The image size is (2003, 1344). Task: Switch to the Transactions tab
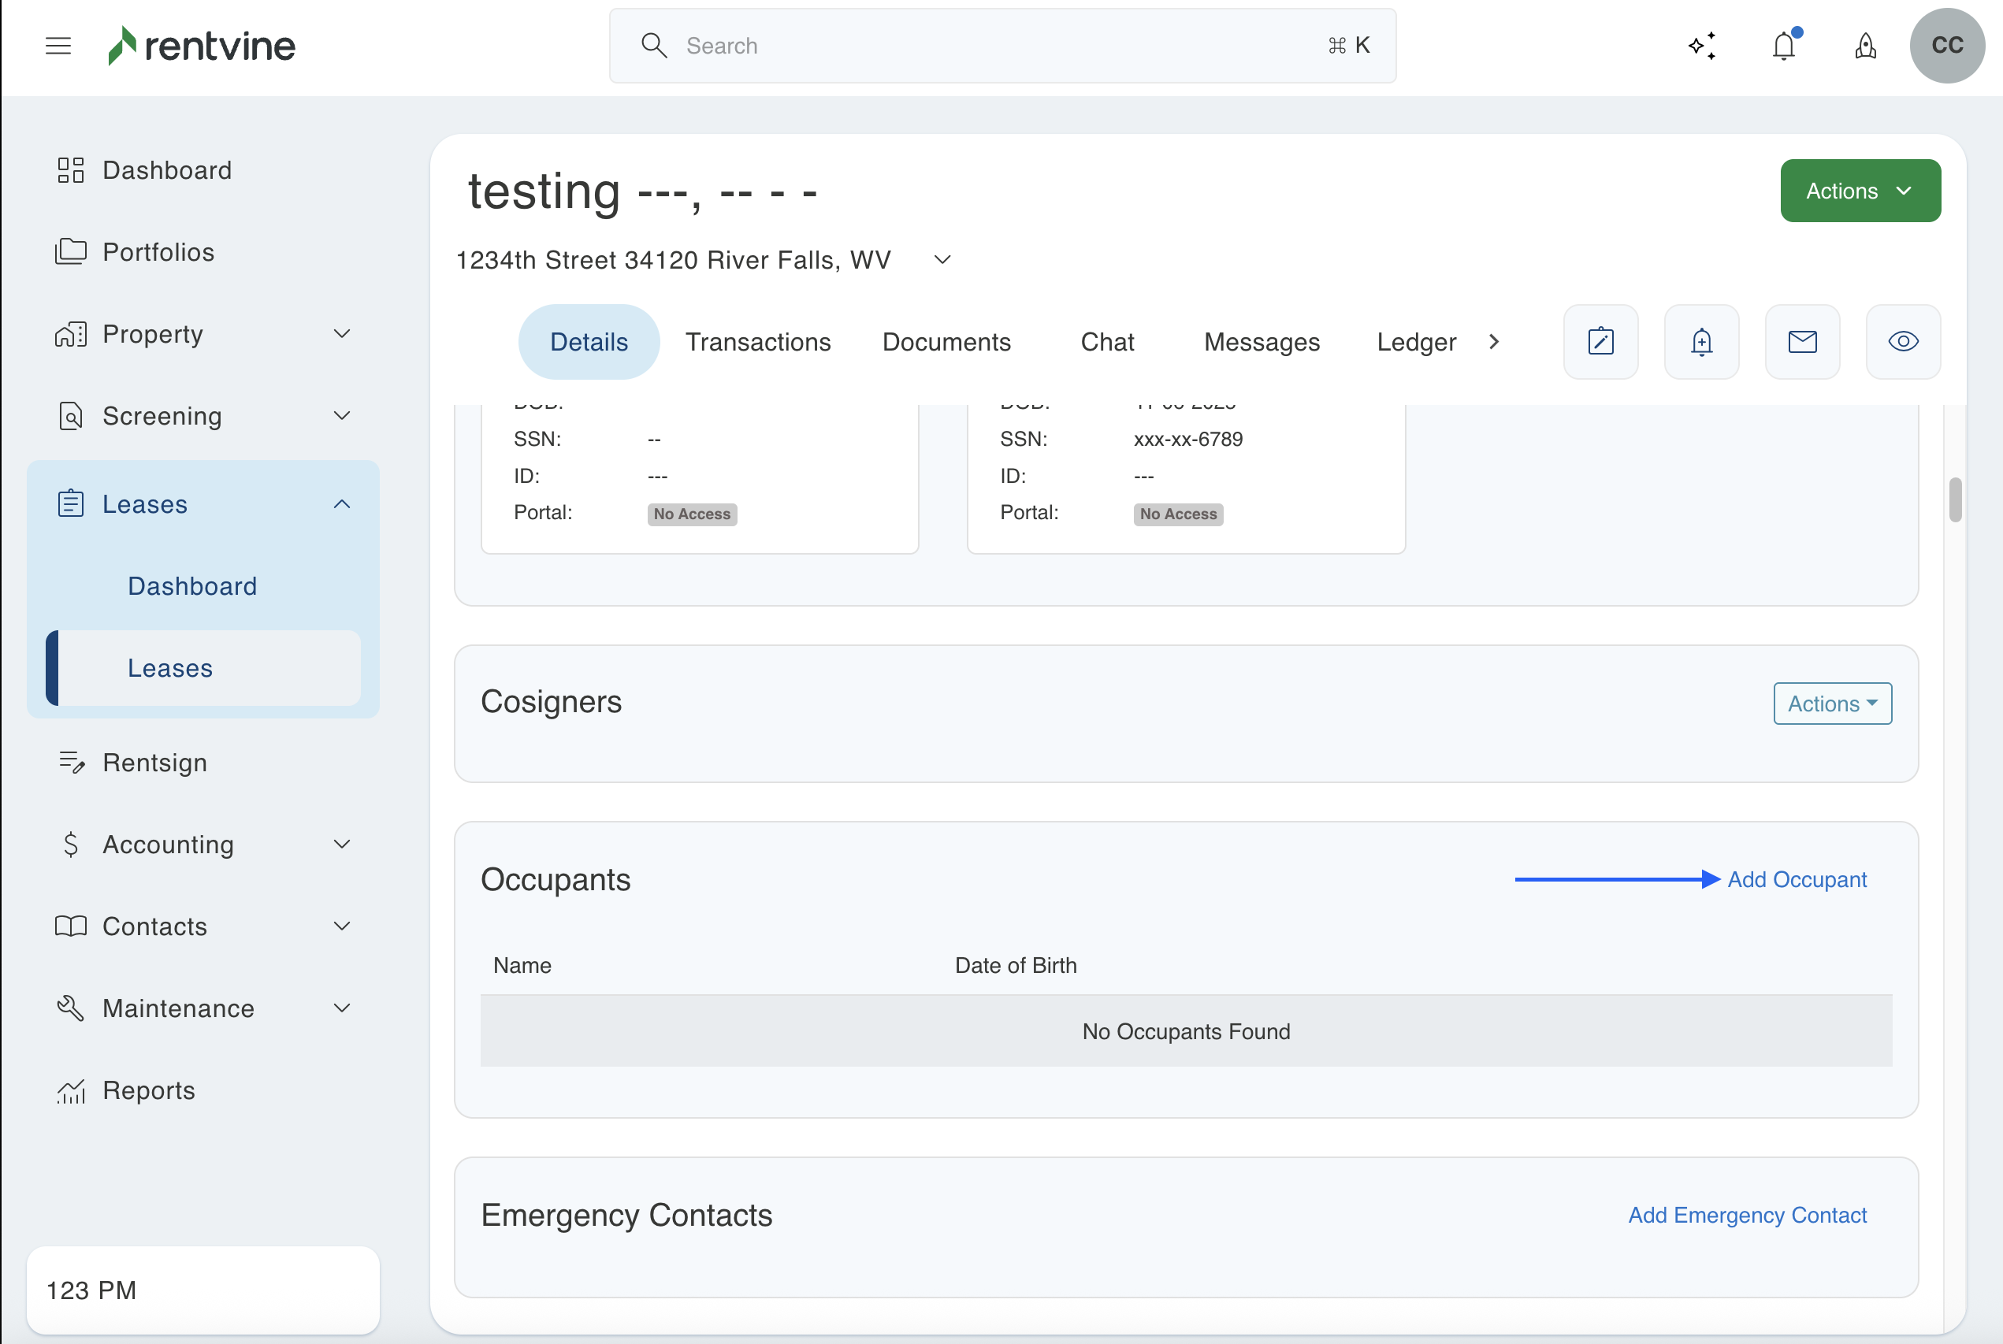(758, 342)
